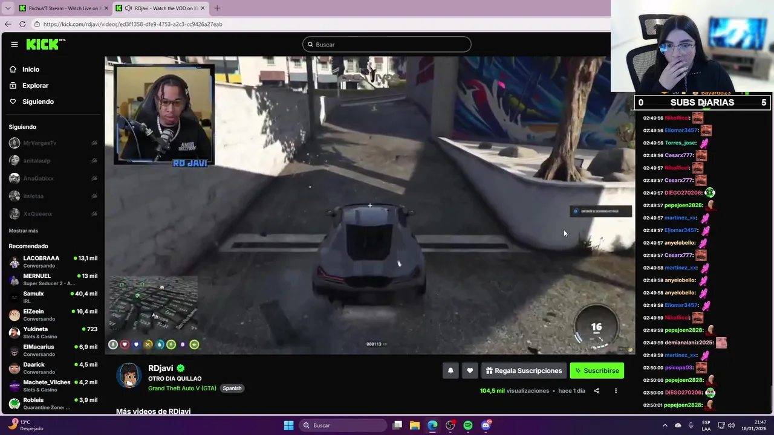
Task: Focus the Kick Buscar search field
Action: pos(387,44)
